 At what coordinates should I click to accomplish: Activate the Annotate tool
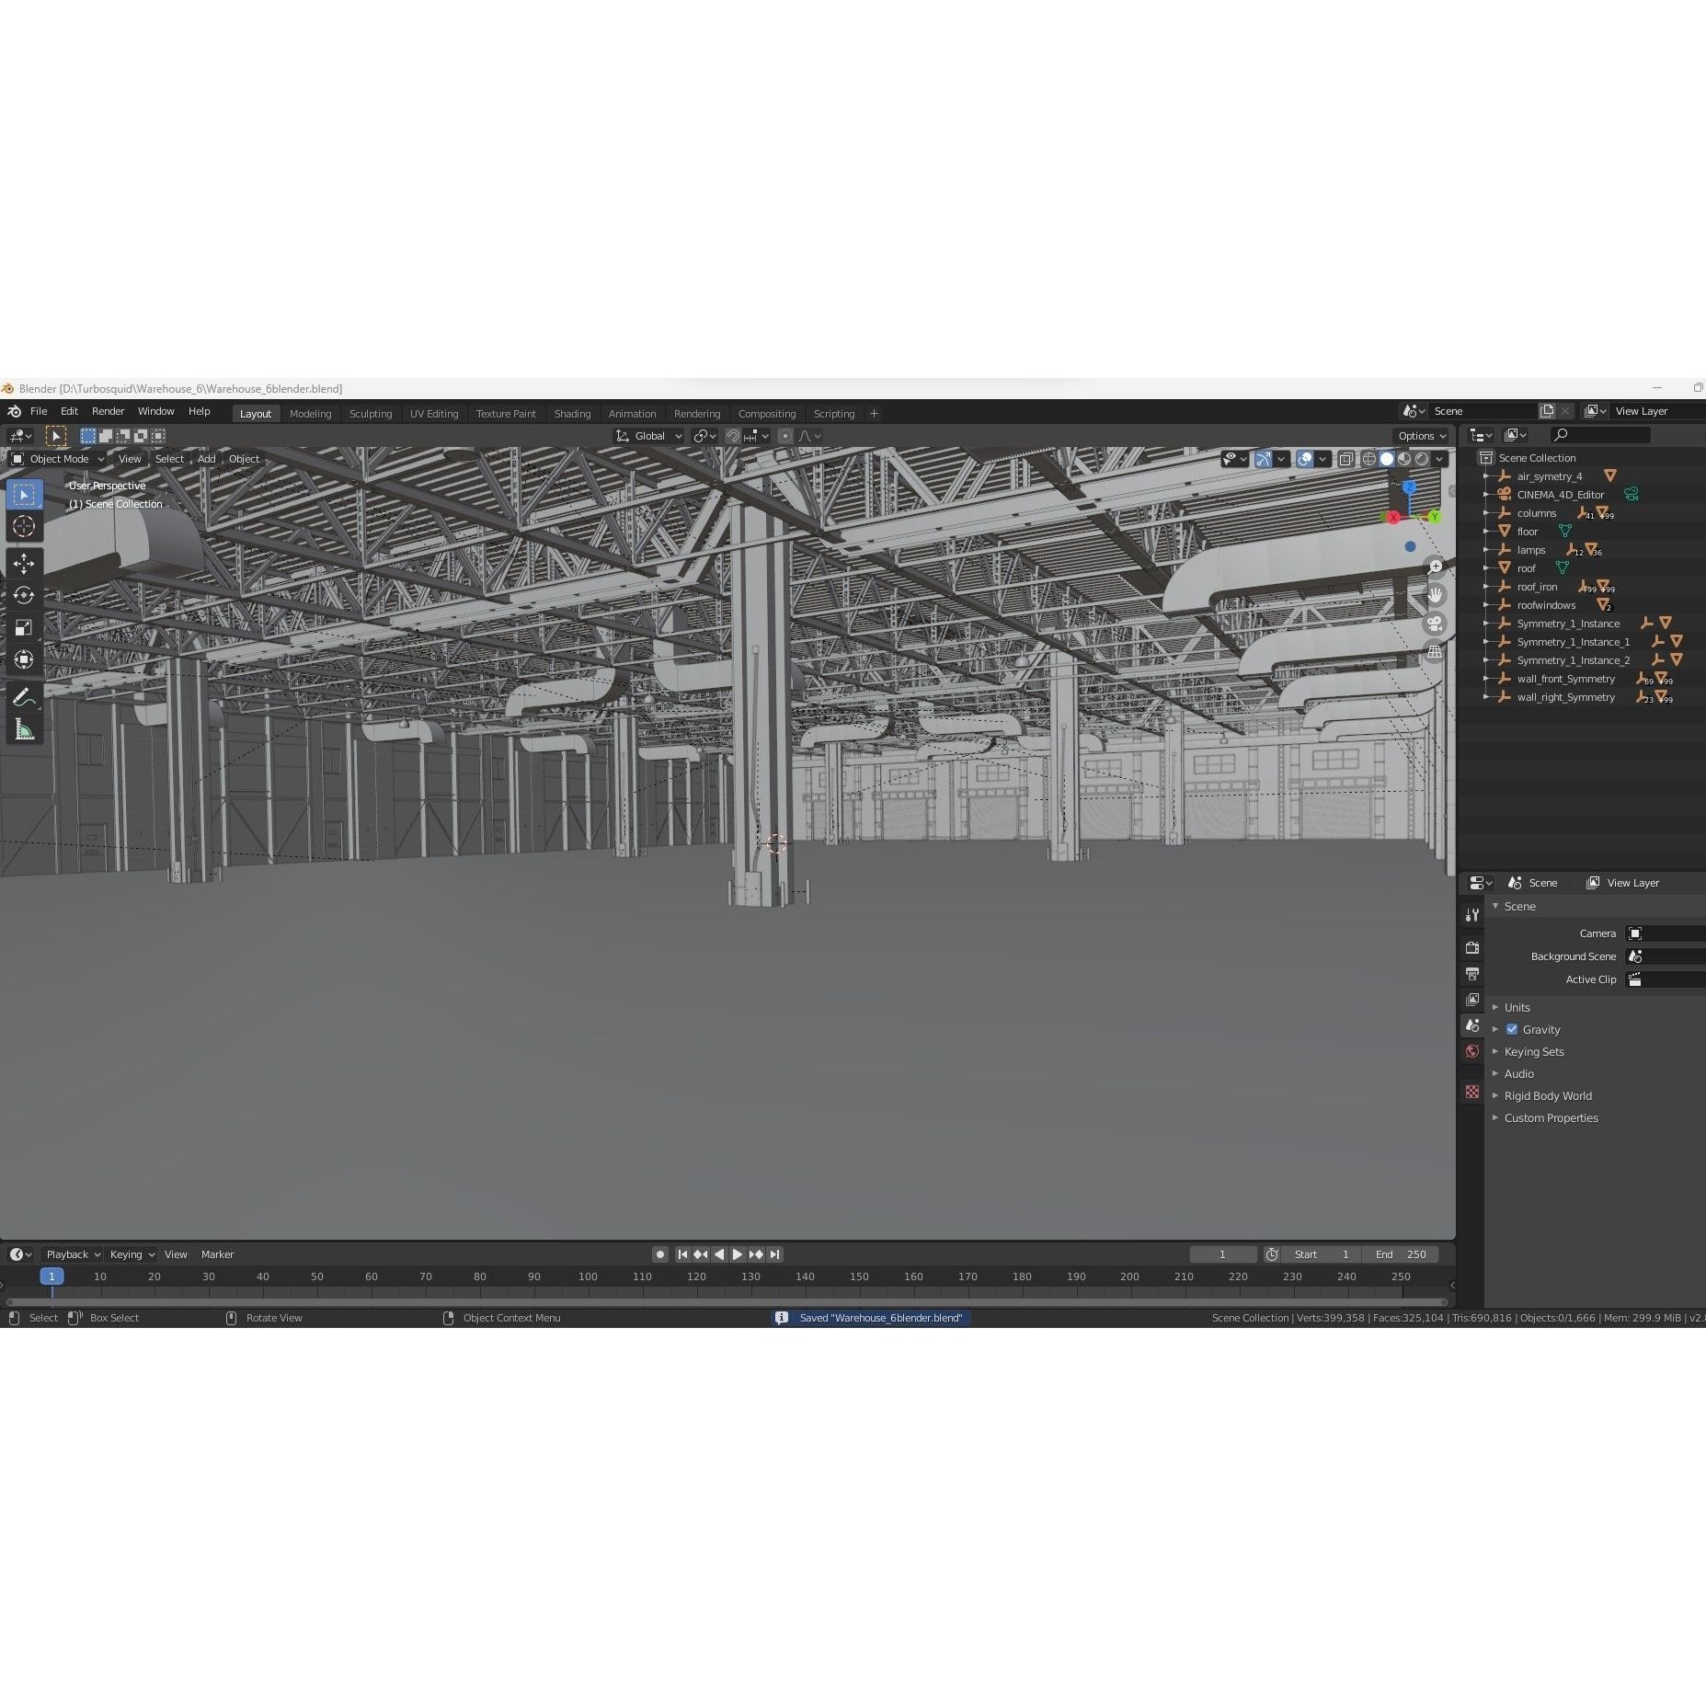point(24,696)
